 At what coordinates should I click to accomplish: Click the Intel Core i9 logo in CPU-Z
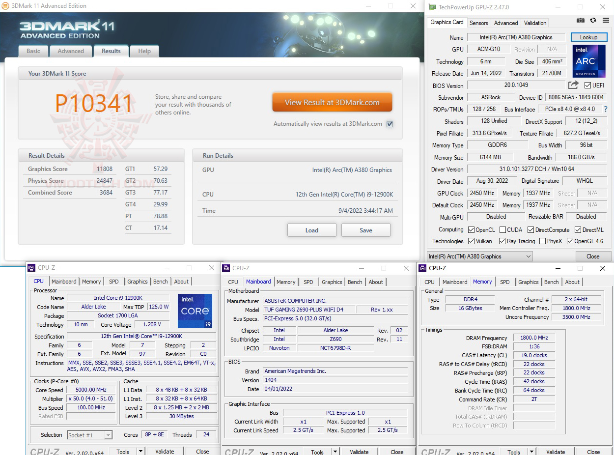[195, 311]
